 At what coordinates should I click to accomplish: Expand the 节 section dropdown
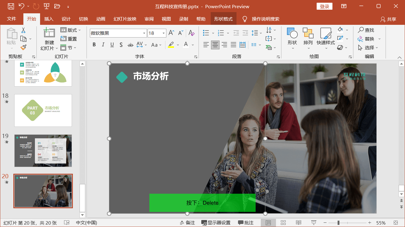tap(68, 48)
